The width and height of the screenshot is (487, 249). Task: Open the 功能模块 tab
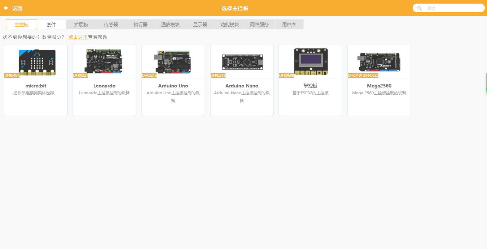pyautogui.click(x=230, y=25)
